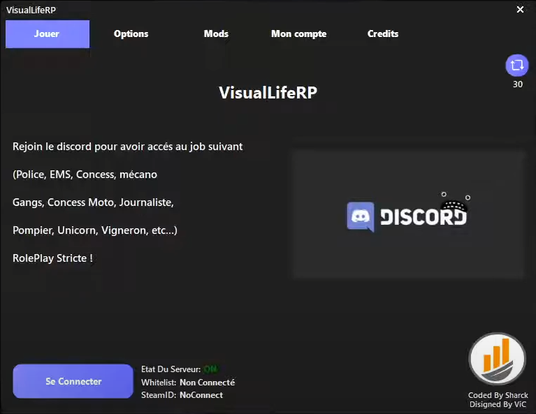
Task: Close the VisualLifeRP launcher window
Action: [520, 10]
